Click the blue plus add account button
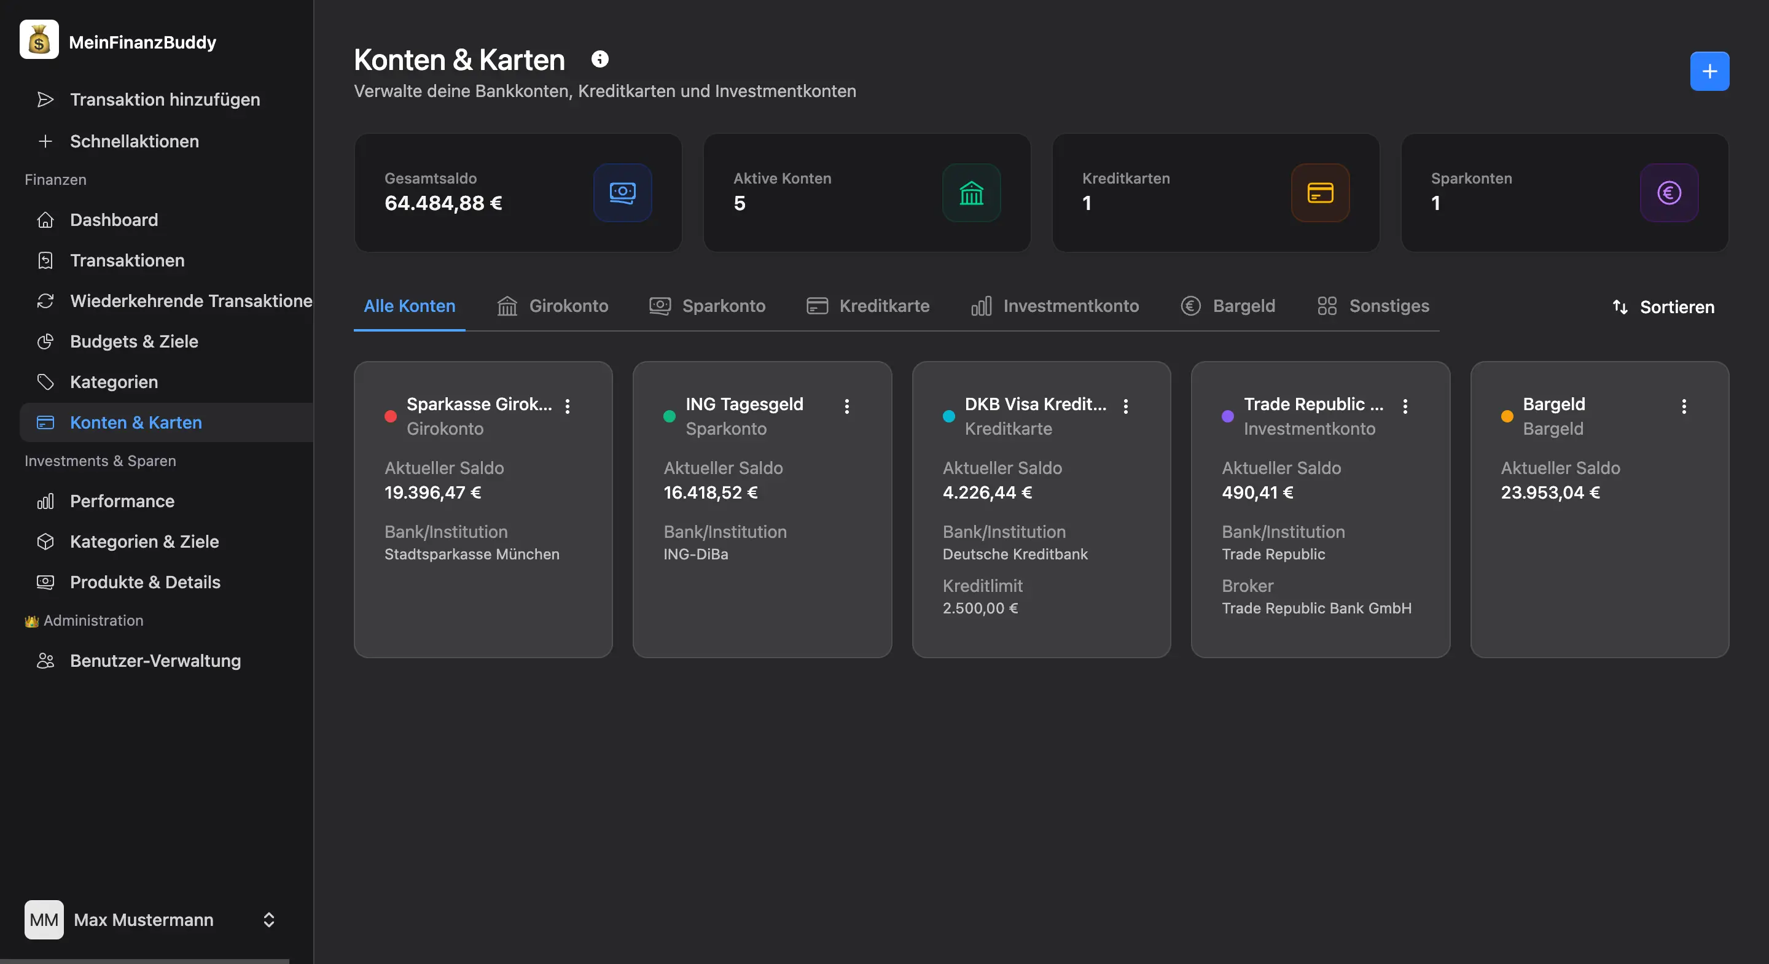 [x=1709, y=71]
